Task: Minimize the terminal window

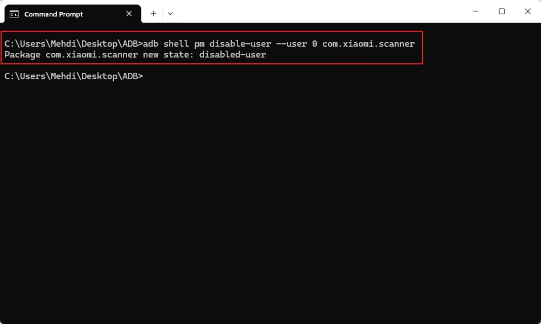Action: (x=475, y=11)
